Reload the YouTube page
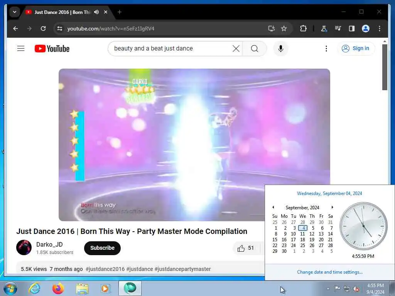Viewport: 395px width, 296px height. point(43,29)
